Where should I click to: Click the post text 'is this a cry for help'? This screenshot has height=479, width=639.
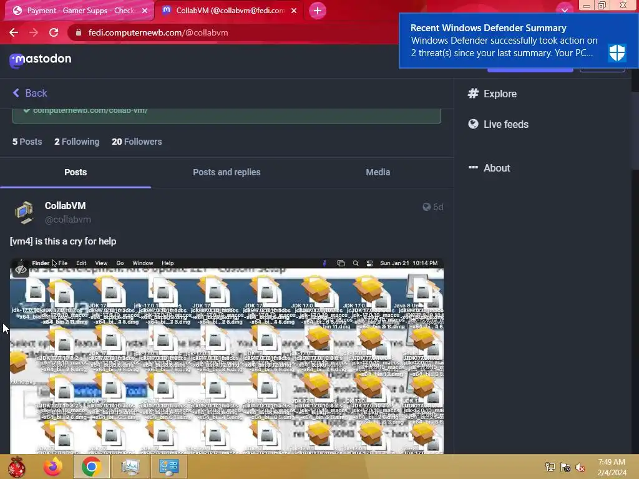pos(76,241)
